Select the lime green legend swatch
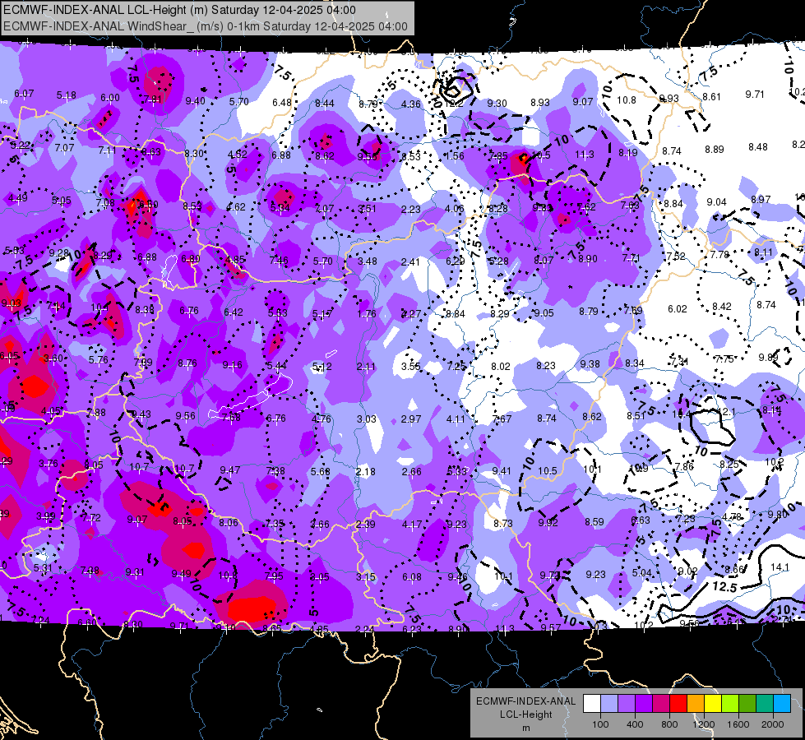 coord(730,704)
